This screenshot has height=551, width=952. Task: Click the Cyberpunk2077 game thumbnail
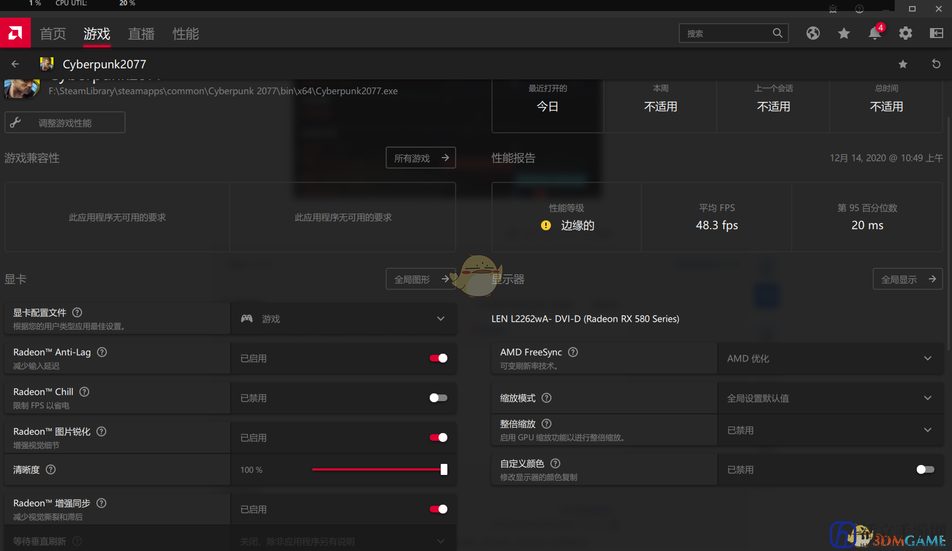[x=22, y=89]
